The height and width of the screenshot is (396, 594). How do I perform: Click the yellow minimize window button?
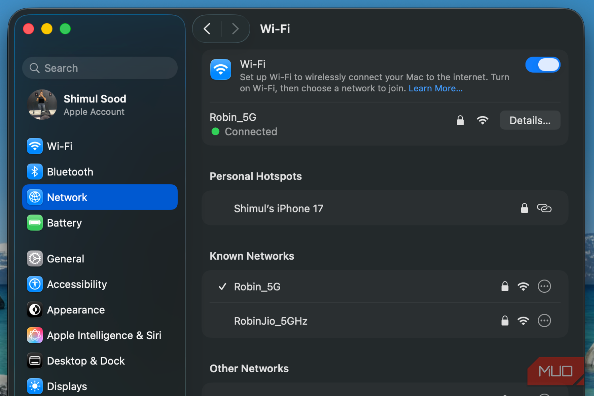(x=47, y=29)
